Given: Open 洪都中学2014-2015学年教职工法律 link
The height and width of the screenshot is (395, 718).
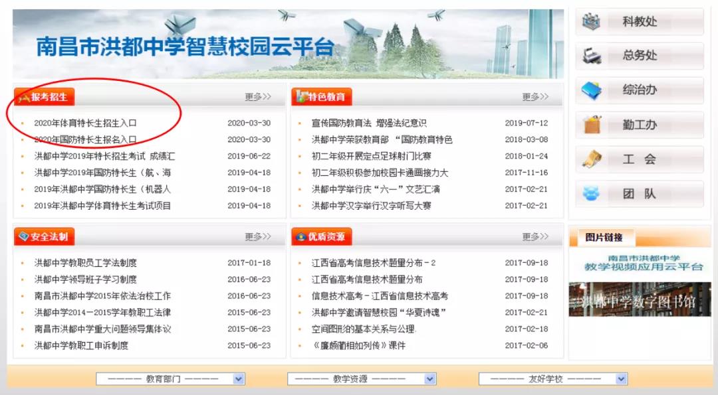Looking at the screenshot, I should [x=102, y=313].
